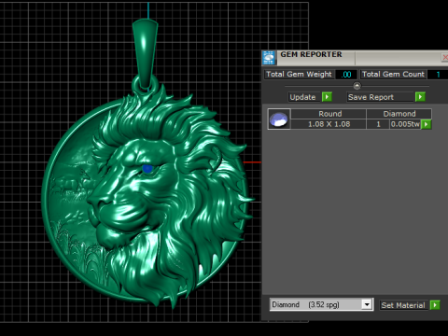The height and width of the screenshot is (336, 448).
Task: Click green arrow next to Set Material
Action: click(435, 305)
